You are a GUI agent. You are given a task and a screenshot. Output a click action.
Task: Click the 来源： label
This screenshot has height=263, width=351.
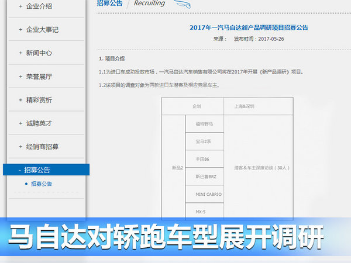(220, 39)
